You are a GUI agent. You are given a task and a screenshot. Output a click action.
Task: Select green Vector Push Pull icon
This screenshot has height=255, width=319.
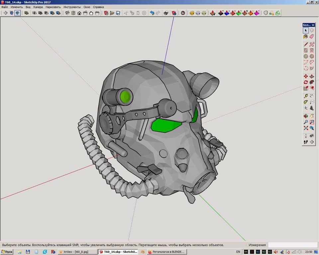tap(239, 13)
